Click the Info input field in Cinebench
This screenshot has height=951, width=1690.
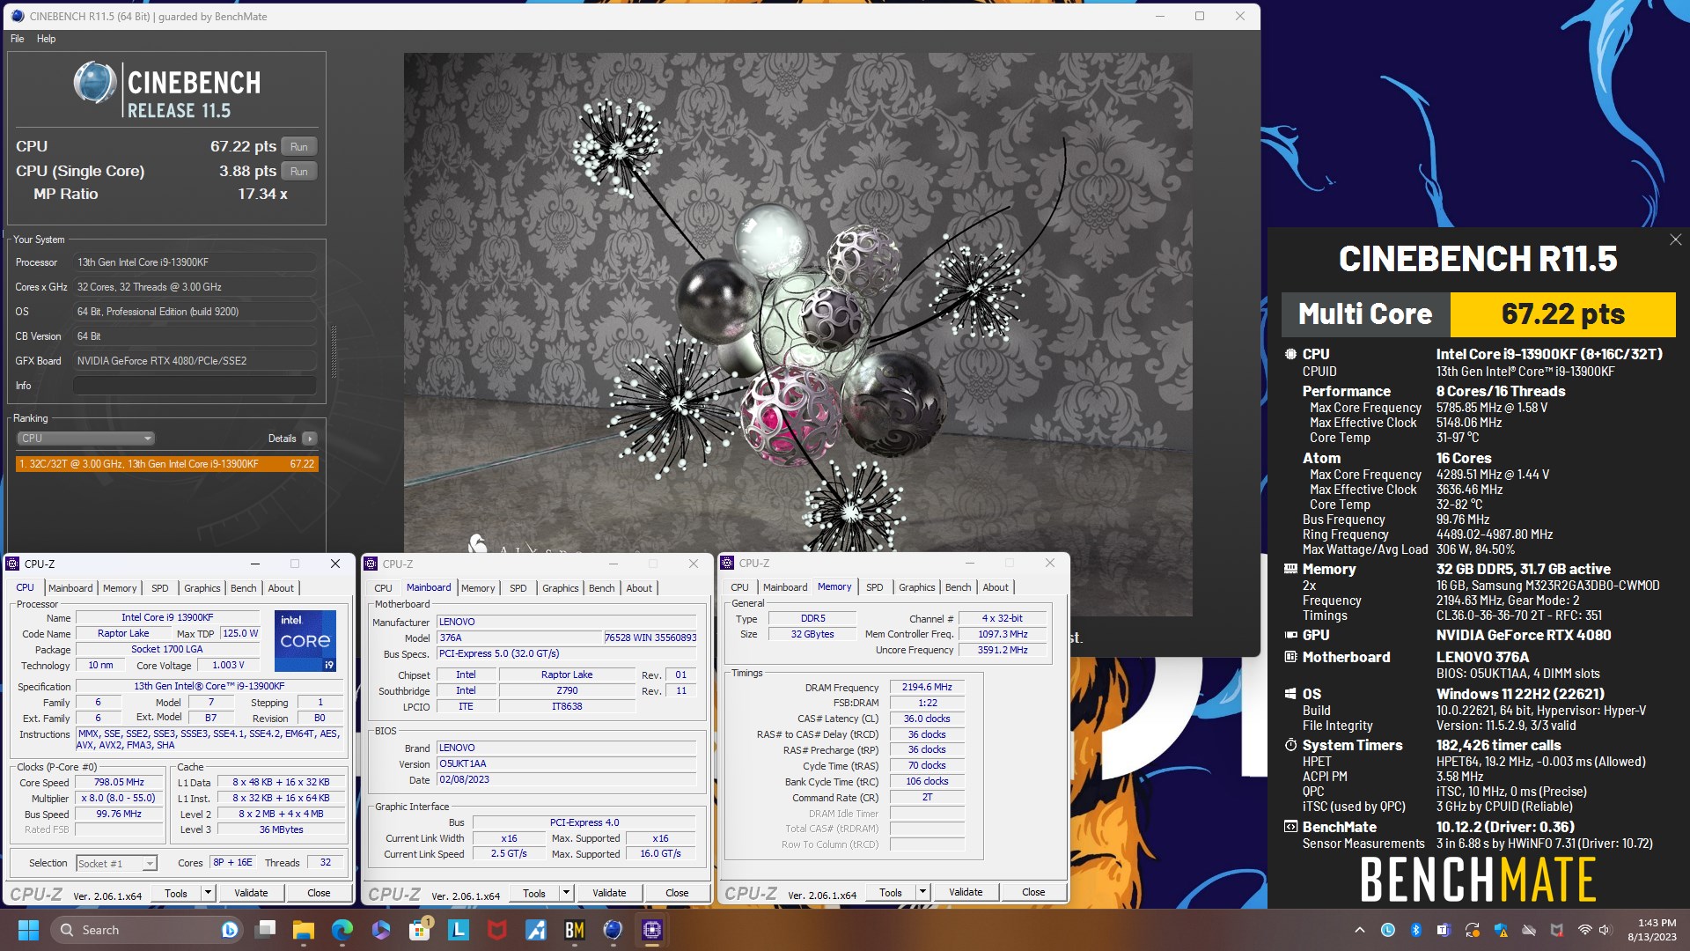[x=195, y=386]
